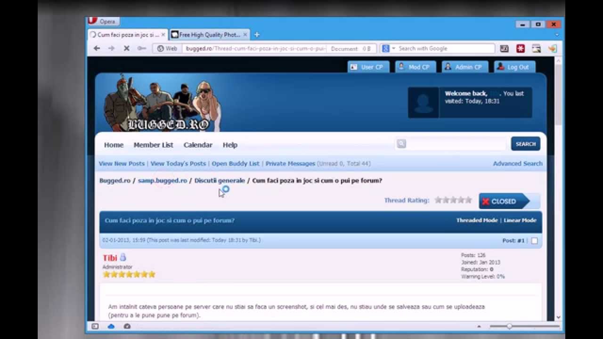The width and height of the screenshot is (603, 339).
Task: Switch to Threaded Mode
Action: click(x=477, y=220)
